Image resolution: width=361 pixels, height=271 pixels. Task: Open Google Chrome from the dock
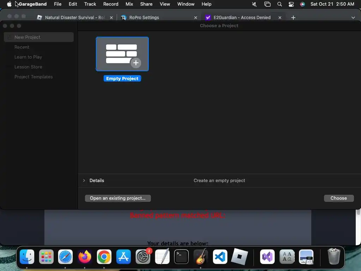pyautogui.click(x=104, y=257)
